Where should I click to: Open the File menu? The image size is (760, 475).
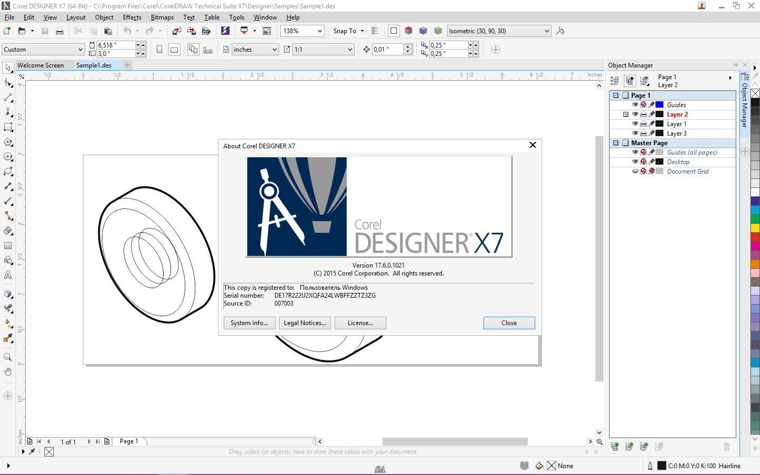(x=9, y=17)
